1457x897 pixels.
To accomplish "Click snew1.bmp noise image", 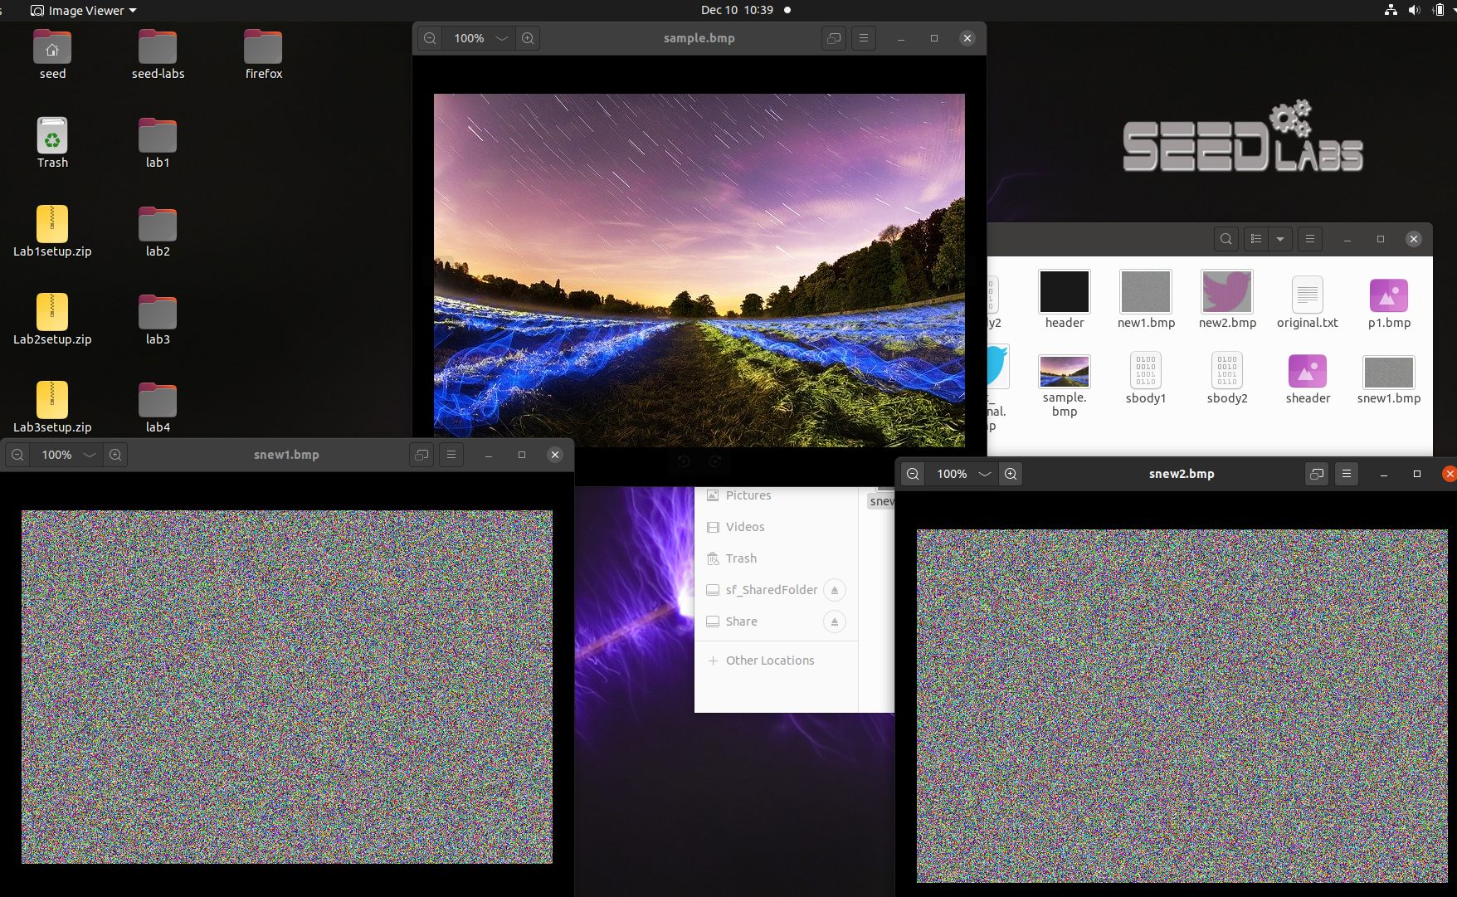I will pos(287,687).
